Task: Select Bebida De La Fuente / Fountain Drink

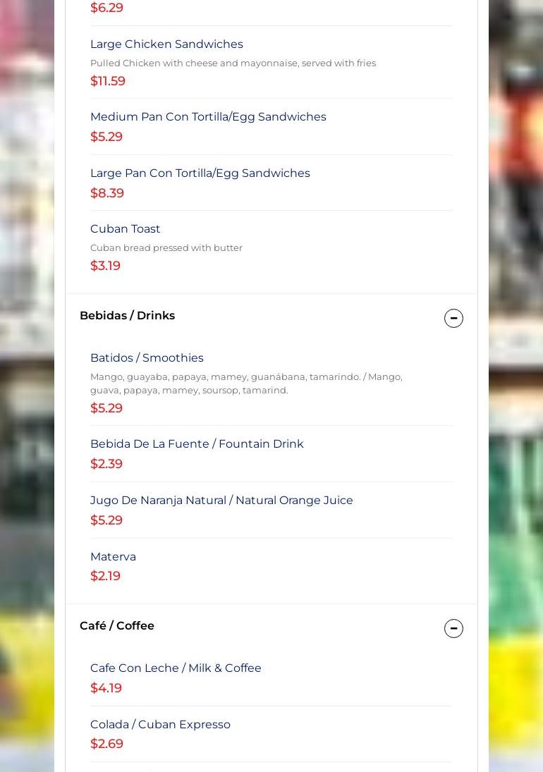Action: [x=197, y=444]
